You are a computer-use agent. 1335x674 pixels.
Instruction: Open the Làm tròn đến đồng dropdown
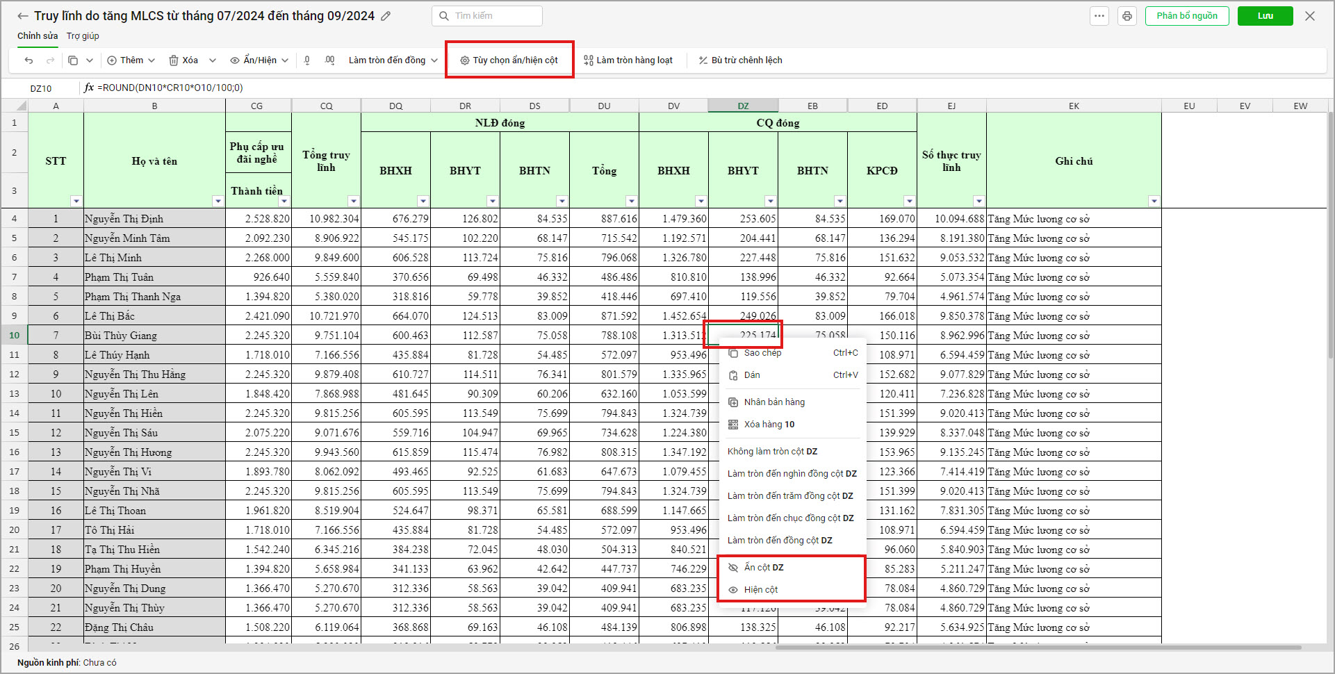click(393, 60)
